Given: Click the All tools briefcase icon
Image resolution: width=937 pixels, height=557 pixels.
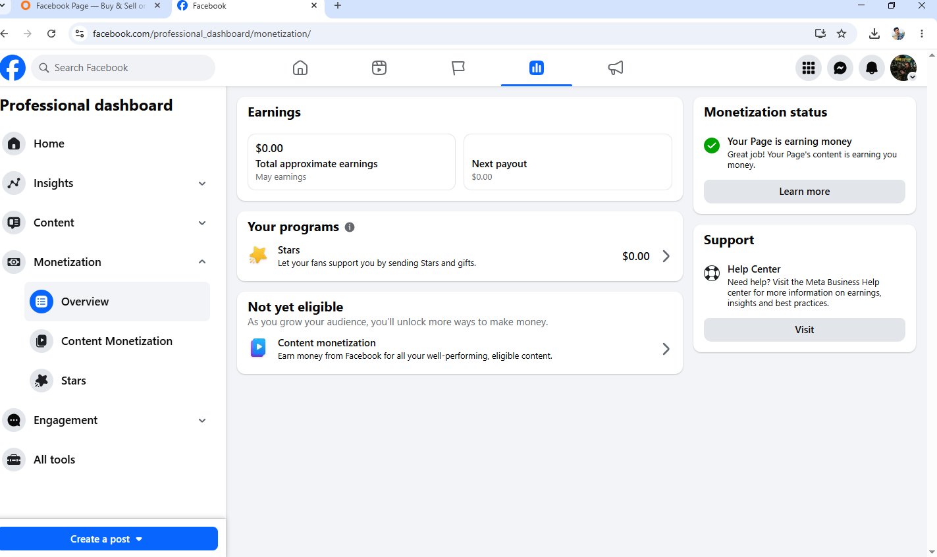Looking at the screenshot, I should point(14,460).
